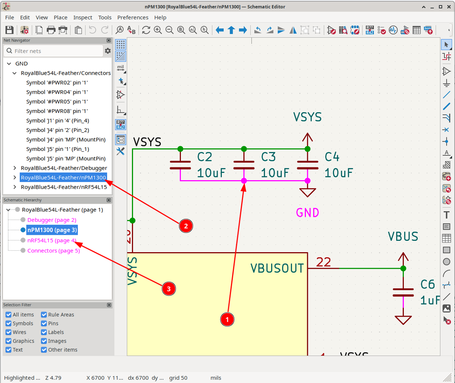Uncheck the Wires selection filter

[8, 332]
